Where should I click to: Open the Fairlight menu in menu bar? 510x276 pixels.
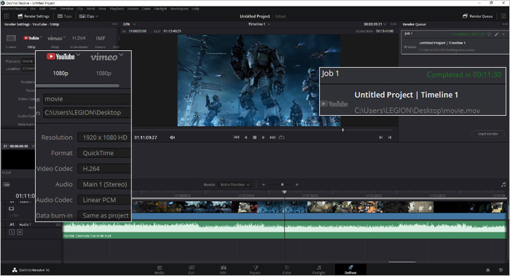[x=161, y=9]
